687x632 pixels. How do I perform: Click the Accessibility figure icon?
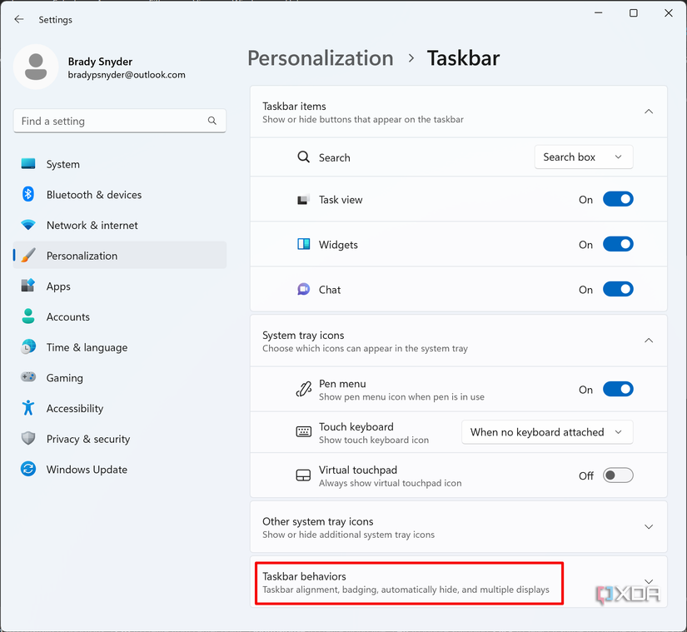pyautogui.click(x=28, y=408)
